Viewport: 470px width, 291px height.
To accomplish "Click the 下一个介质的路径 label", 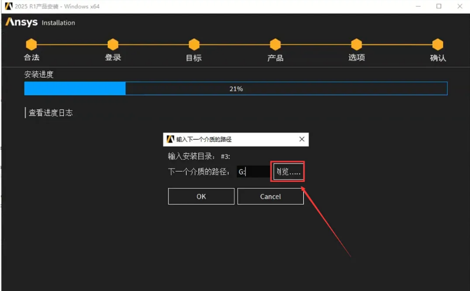I will [x=199, y=172].
